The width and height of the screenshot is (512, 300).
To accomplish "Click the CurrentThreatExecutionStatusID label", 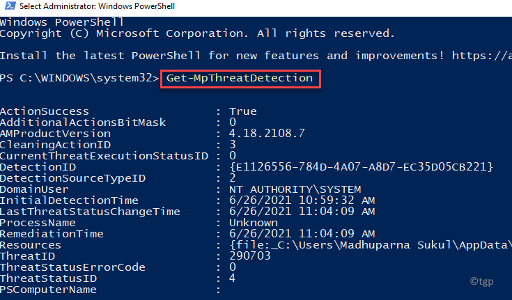I will coord(104,156).
